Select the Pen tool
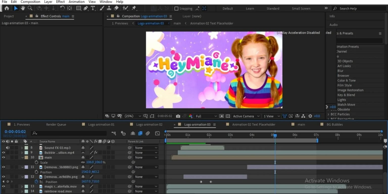The image size is (388, 194). click(x=85, y=8)
